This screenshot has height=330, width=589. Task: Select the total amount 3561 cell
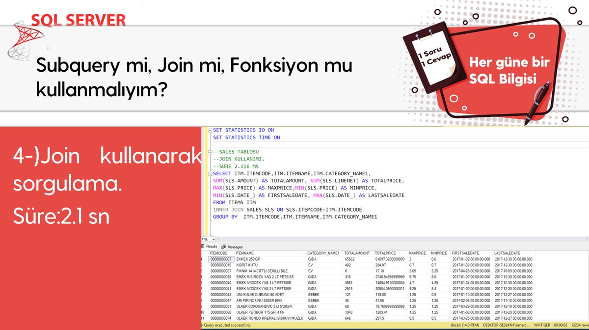pyautogui.click(x=358, y=282)
